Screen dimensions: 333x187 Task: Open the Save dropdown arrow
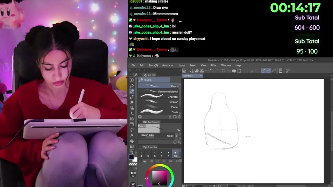coord(206,71)
